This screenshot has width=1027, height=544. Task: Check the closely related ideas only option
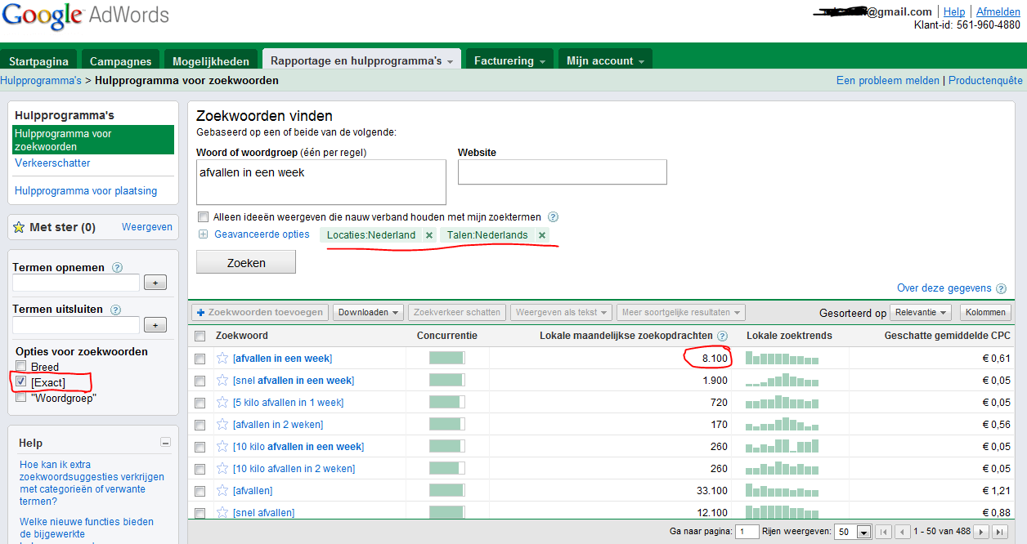[x=203, y=217]
